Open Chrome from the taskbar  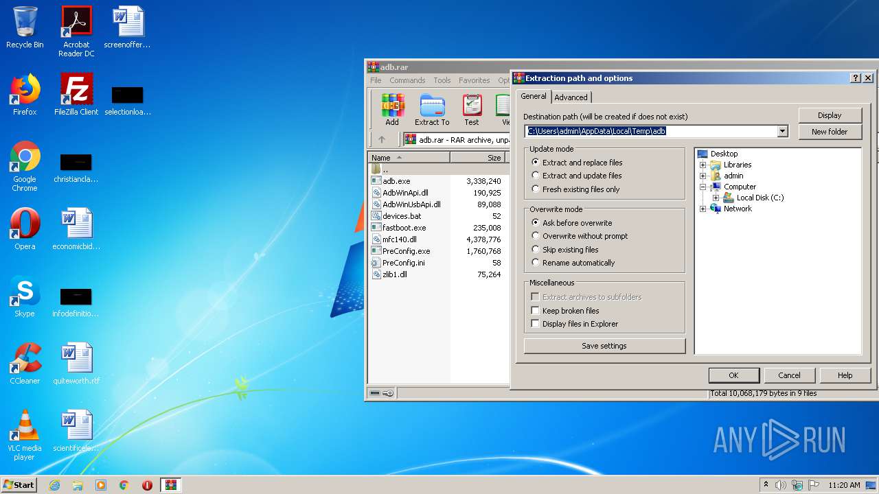[124, 485]
